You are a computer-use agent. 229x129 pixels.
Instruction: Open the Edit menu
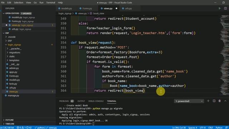[x=9, y=3]
